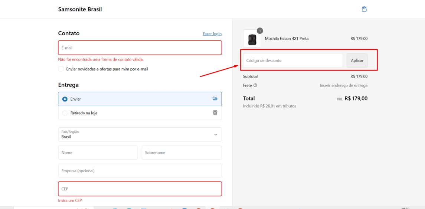
Task: Click into the Sobrenome field
Action: (182, 153)
